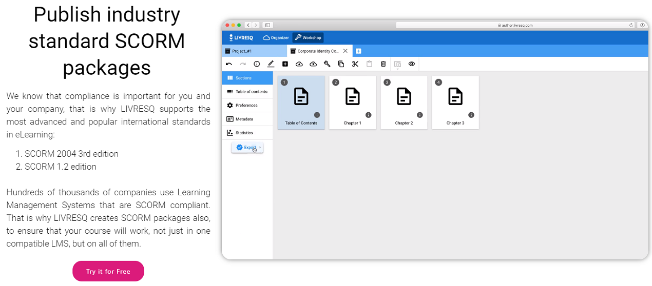The height and width of the screenshot is (286, 652).
Task: Click the scissors cut icon
Action: tap(355, 64)
